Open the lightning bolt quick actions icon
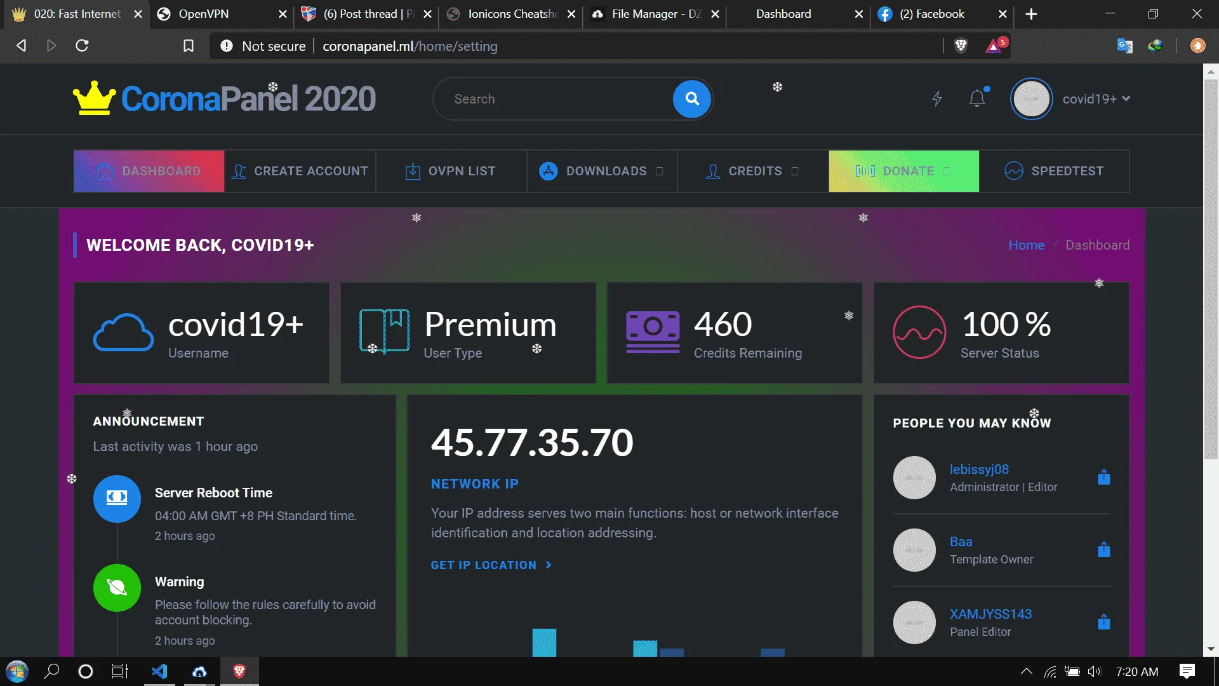This screenshot has width=1219, height=686. [x=937, y=98]
